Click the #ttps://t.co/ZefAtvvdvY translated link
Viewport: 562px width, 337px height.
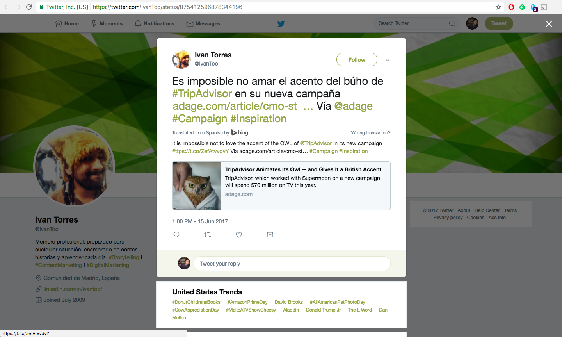click(201, 151)
